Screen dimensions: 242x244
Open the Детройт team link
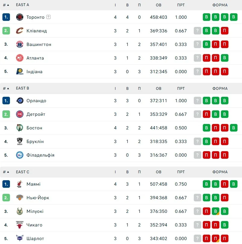pos(36,114)
